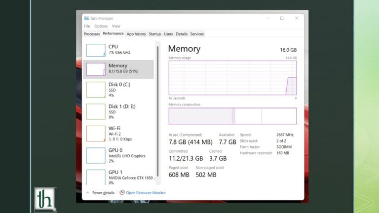
Task: Switch to the Processes tab
Action: point(92,34)
